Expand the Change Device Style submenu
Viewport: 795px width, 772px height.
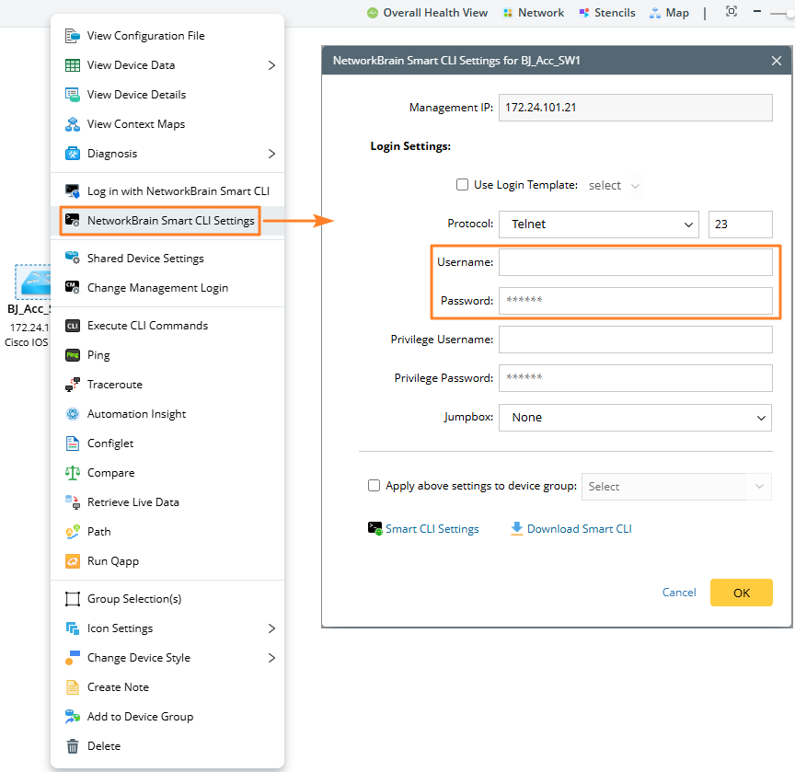tap(271, 658)
